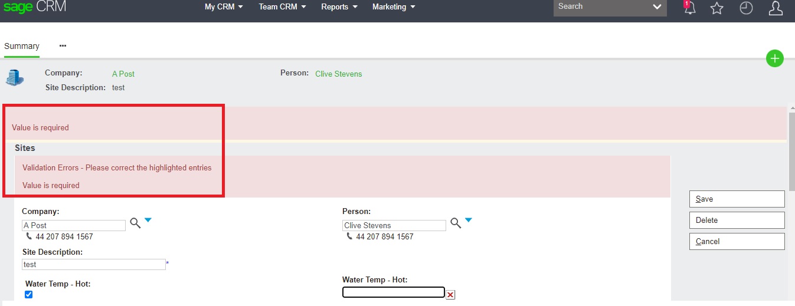Click the Save button

point(737,199)
